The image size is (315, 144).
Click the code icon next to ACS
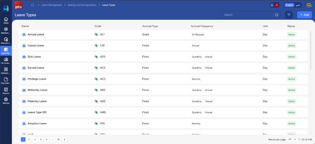pyautogui.click(x=96, y=68)
